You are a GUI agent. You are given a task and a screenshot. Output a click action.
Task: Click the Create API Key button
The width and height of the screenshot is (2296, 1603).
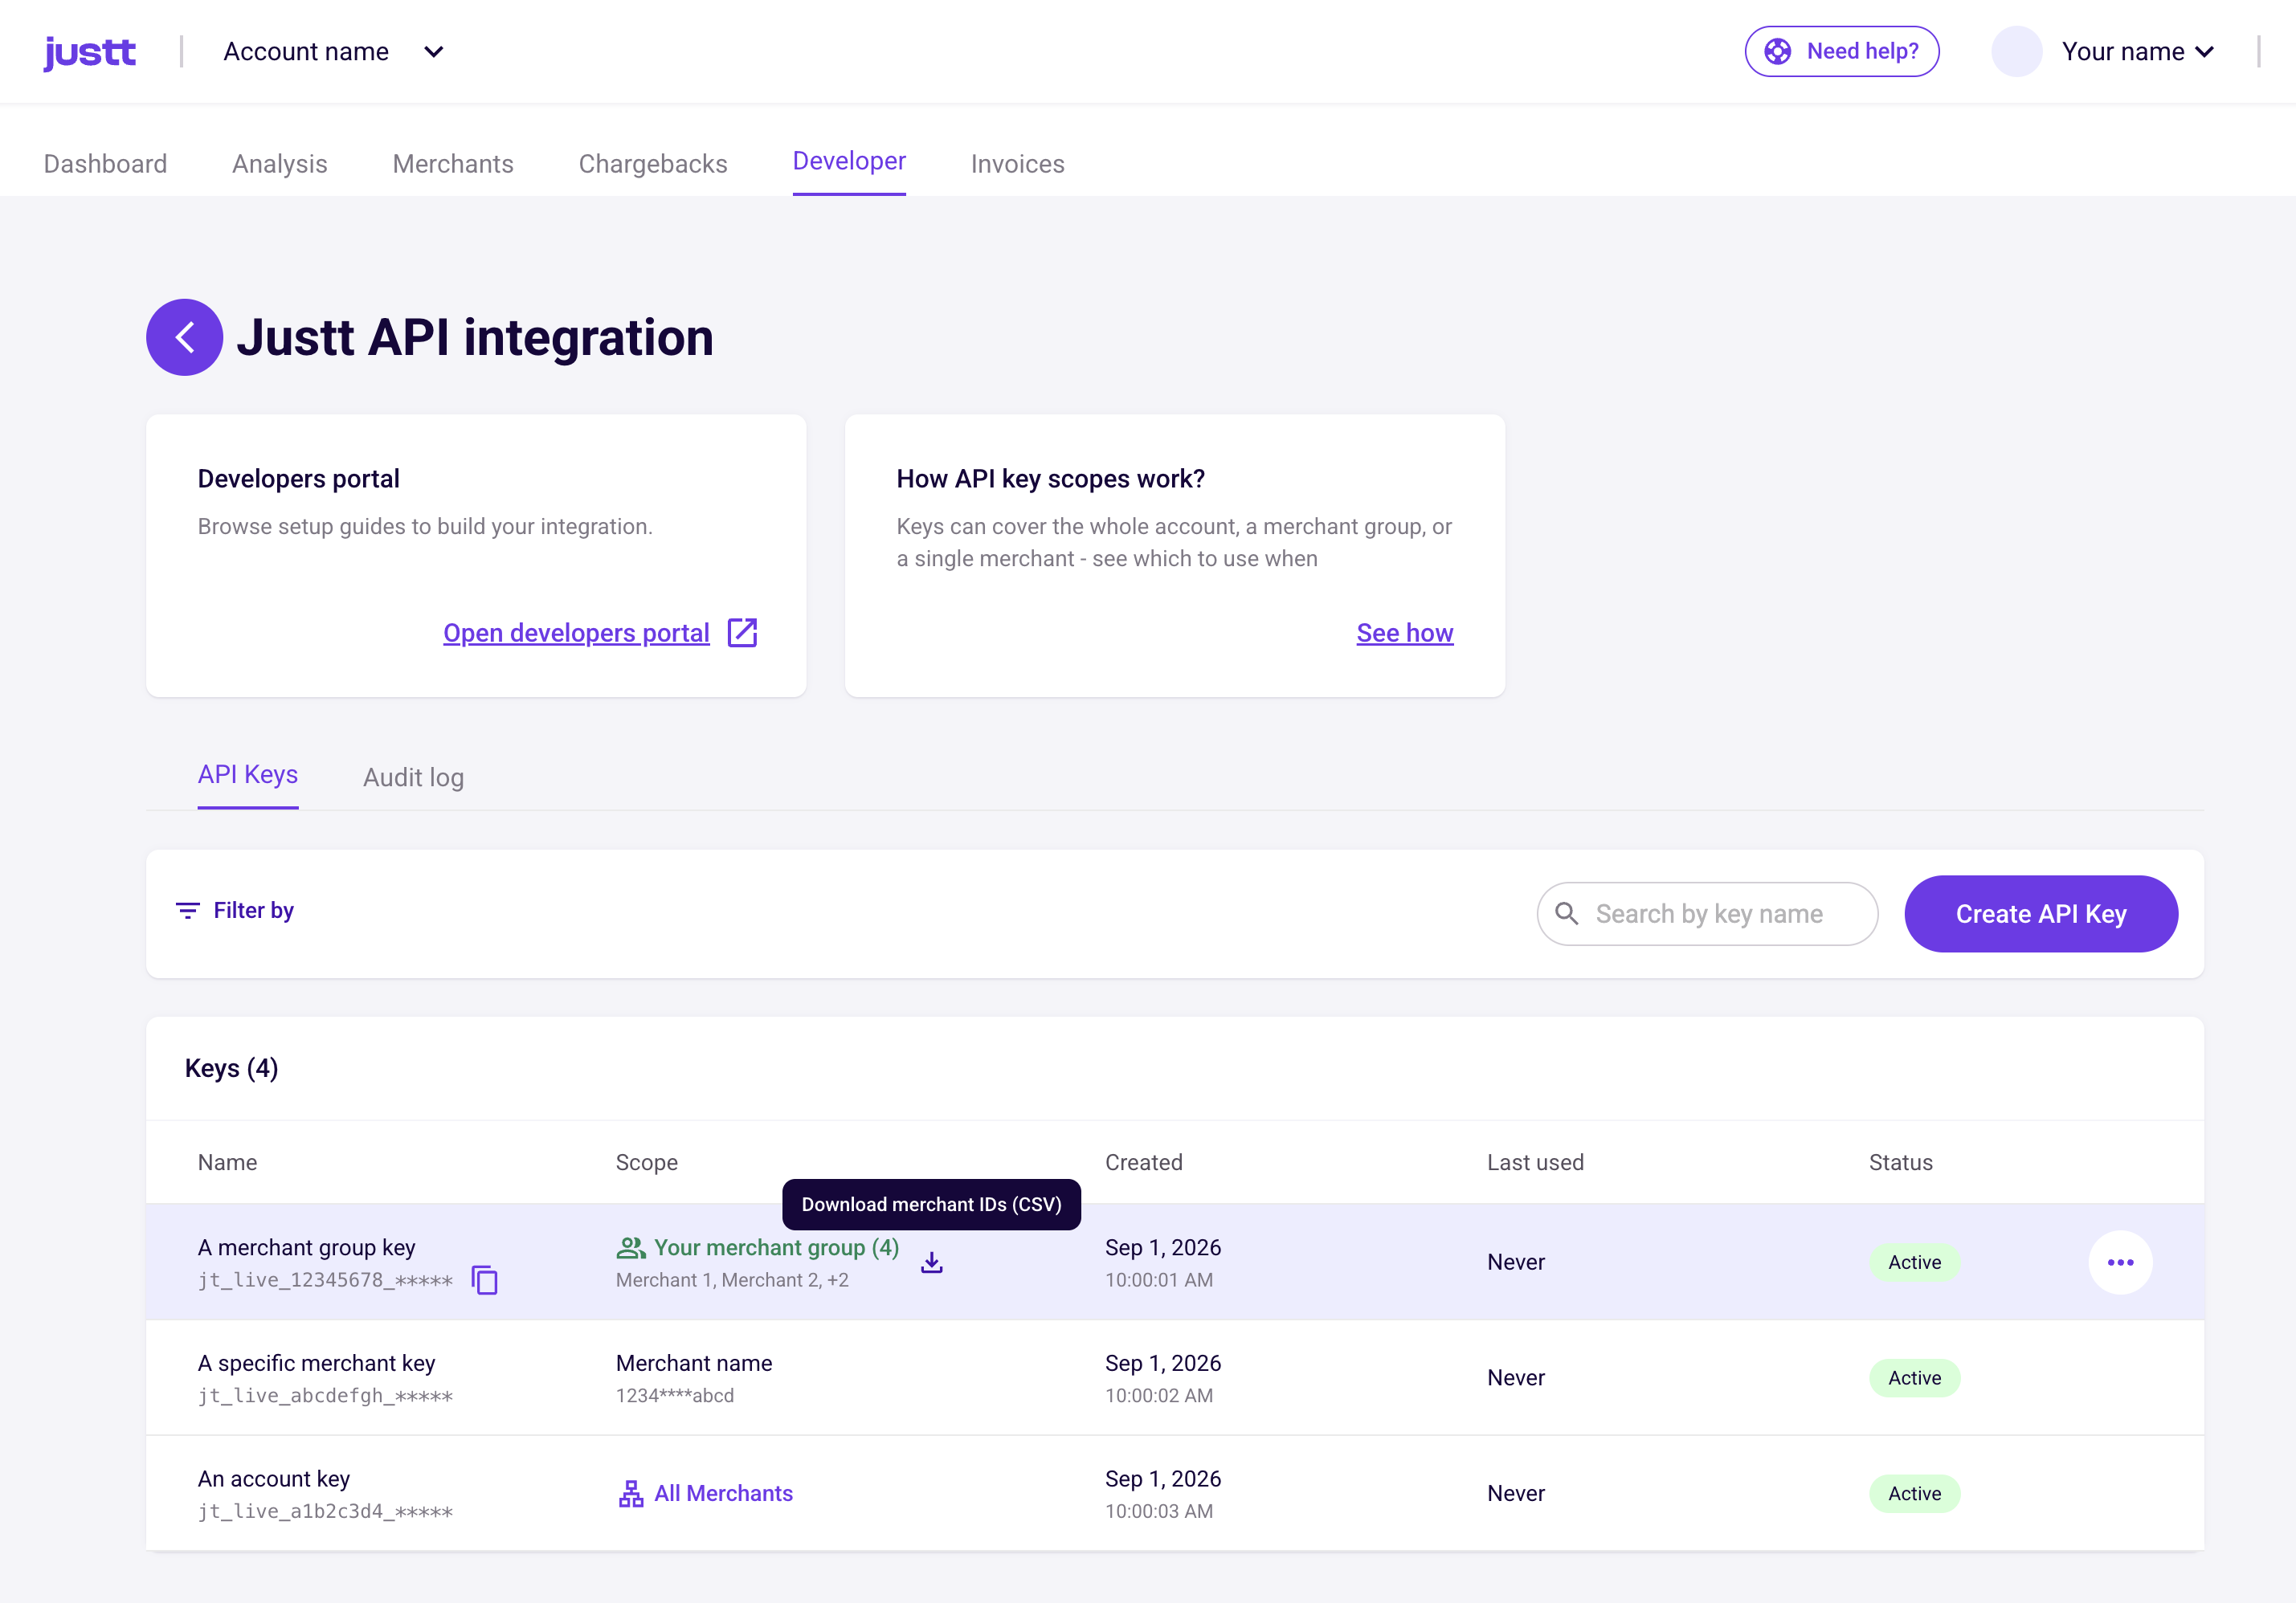click(x=2040, y=913)
